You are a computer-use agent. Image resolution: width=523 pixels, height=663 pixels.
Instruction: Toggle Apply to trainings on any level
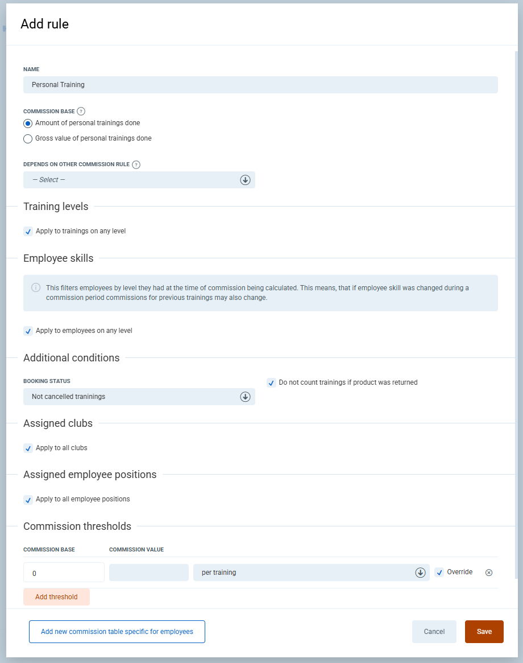pos(28,232)
